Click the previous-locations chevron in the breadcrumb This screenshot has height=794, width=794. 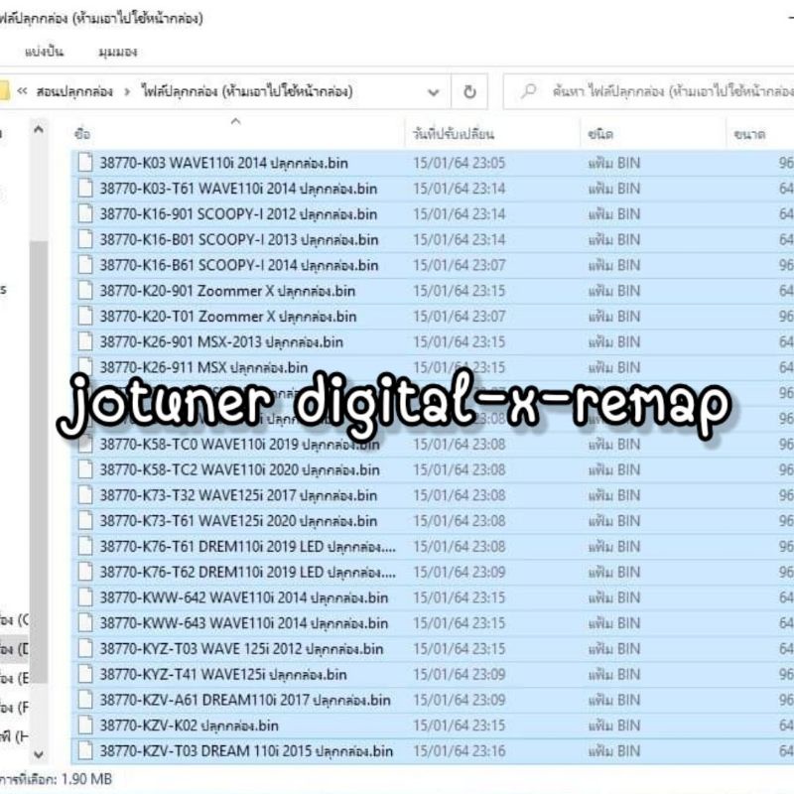(22, 91)
